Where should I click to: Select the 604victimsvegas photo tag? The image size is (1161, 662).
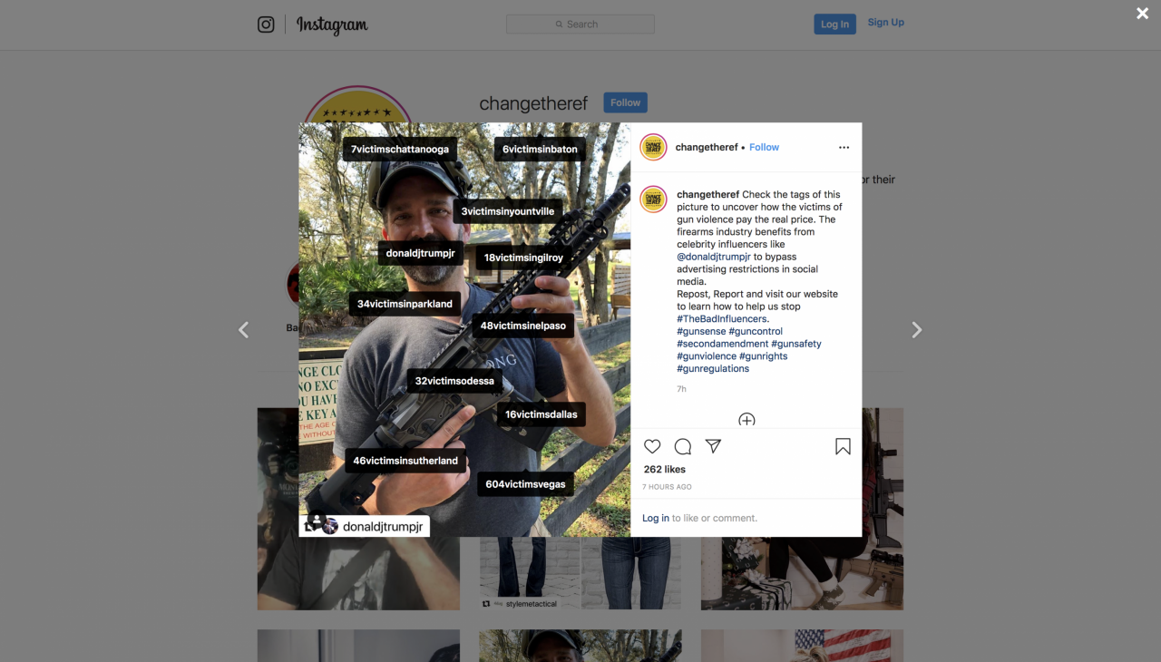(525, 484)
